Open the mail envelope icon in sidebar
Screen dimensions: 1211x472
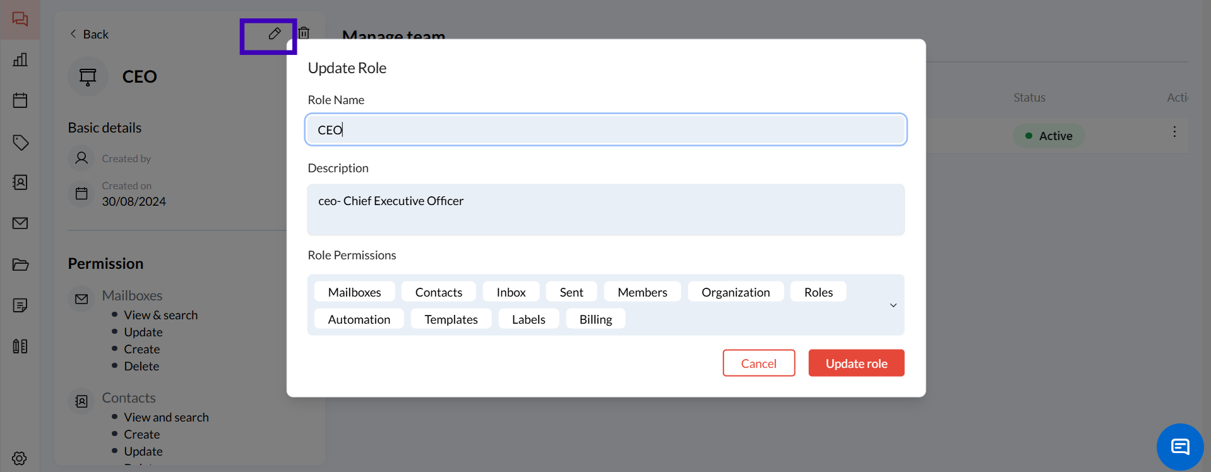coord(20,223)
